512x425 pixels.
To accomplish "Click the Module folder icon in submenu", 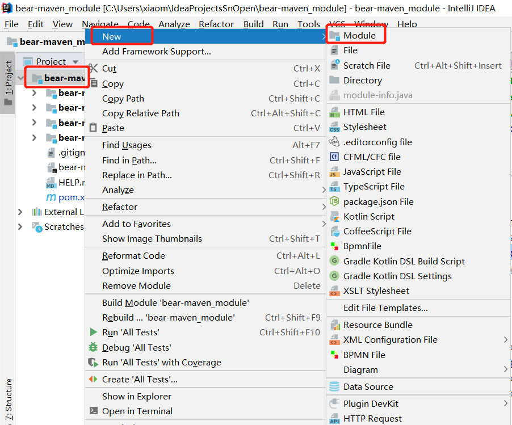I will click(x=334, y=36).
